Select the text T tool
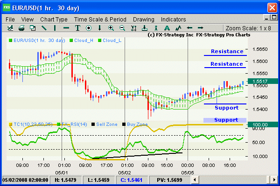This screenshot has height=186, width=280. (x=77, y=28)
